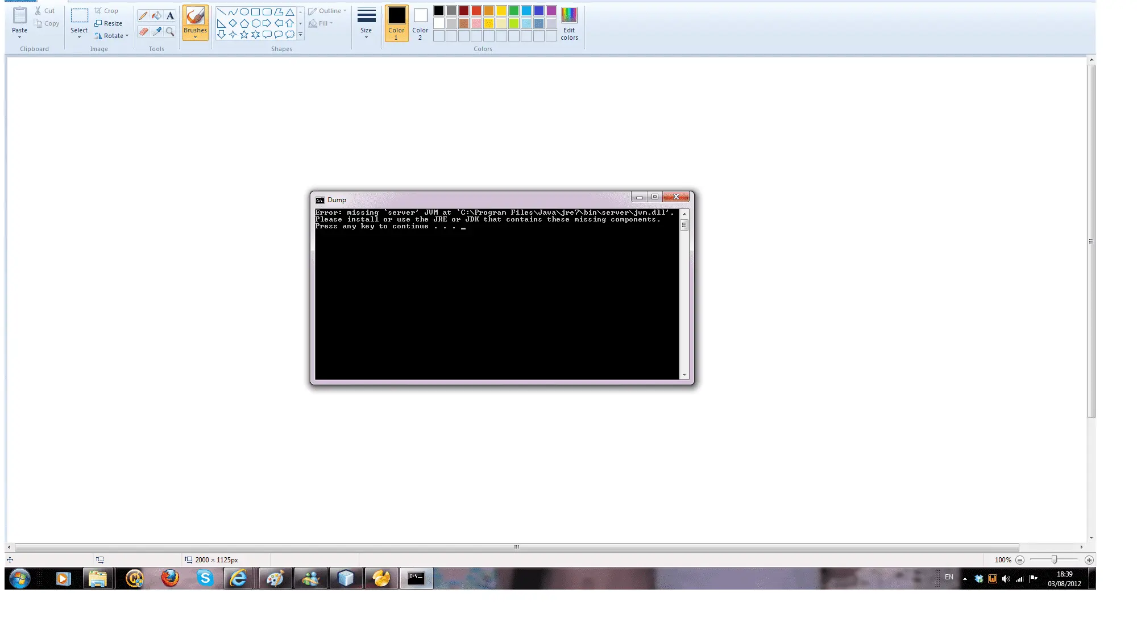Open the Brushes dropdown arrow
This screenshot has width=1137, height=639.
tap(195, 37)
